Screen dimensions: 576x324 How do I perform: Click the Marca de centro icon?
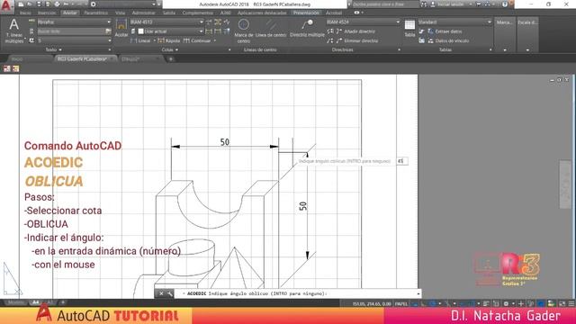tap(244, 24)
